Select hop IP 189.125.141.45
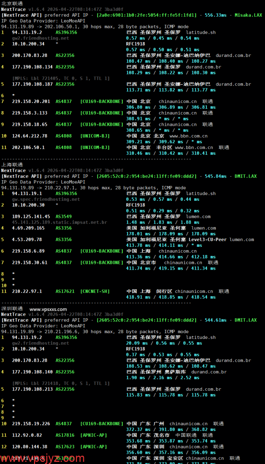 pos(31,216)
